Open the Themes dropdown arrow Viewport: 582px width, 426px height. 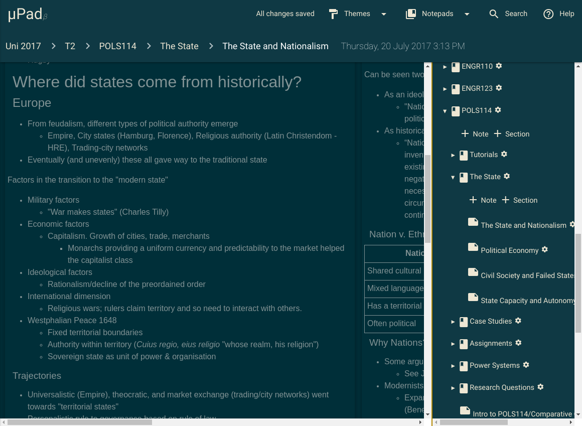(x=384, y=14)
